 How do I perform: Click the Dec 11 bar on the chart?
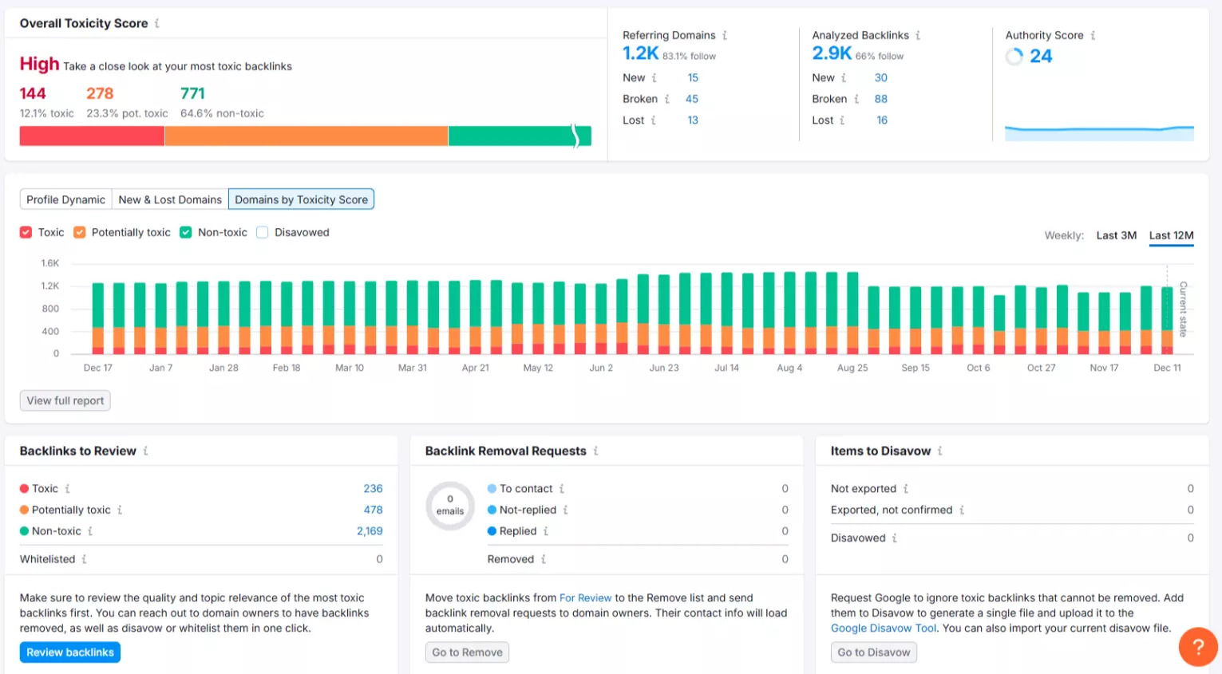[1166, 319]
